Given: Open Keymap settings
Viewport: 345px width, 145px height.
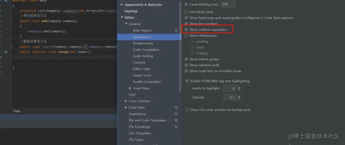Looking at the screenshot, I should 131,11.
